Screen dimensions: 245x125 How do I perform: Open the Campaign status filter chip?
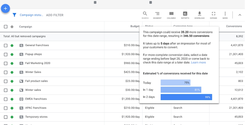tap(31, 15)
